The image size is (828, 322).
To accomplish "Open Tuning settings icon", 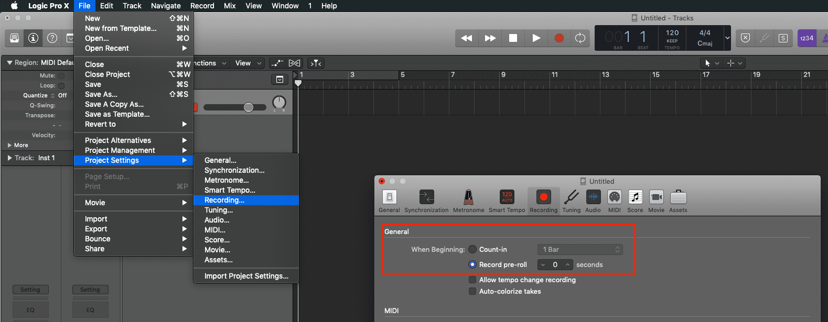I will point(571,201).
